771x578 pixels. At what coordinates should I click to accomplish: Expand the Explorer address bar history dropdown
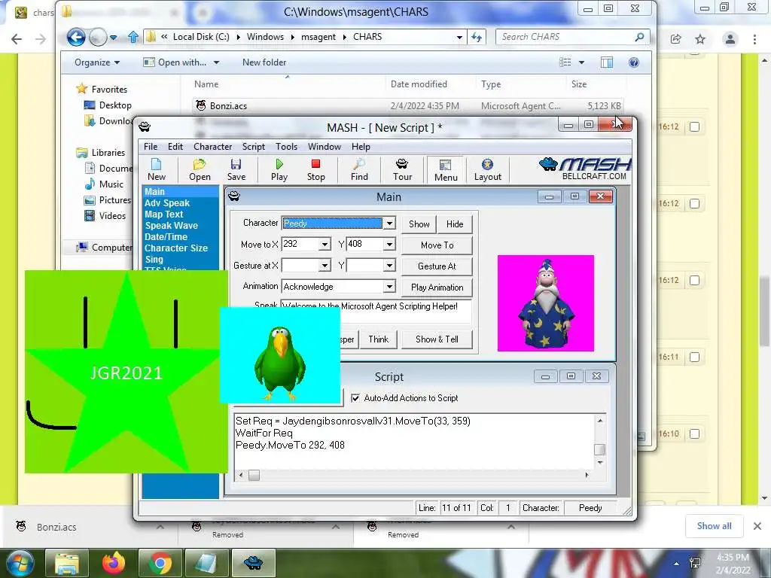[x=459, y=37]
